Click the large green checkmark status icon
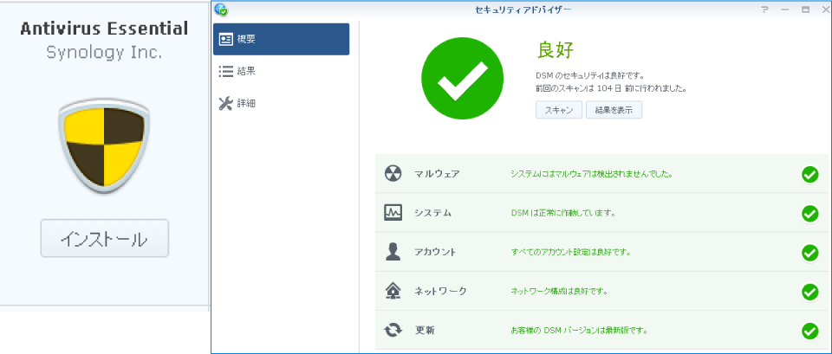 pos(462,78)
